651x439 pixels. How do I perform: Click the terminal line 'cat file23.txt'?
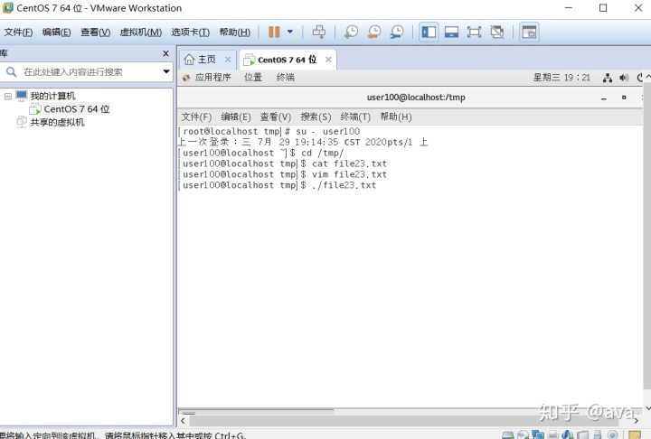tap(349, 163)
